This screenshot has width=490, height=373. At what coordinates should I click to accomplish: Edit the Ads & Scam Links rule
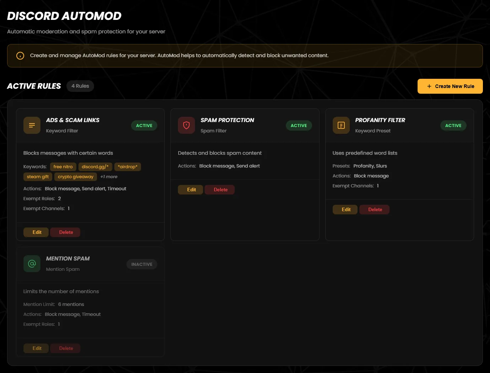(36, 232)
